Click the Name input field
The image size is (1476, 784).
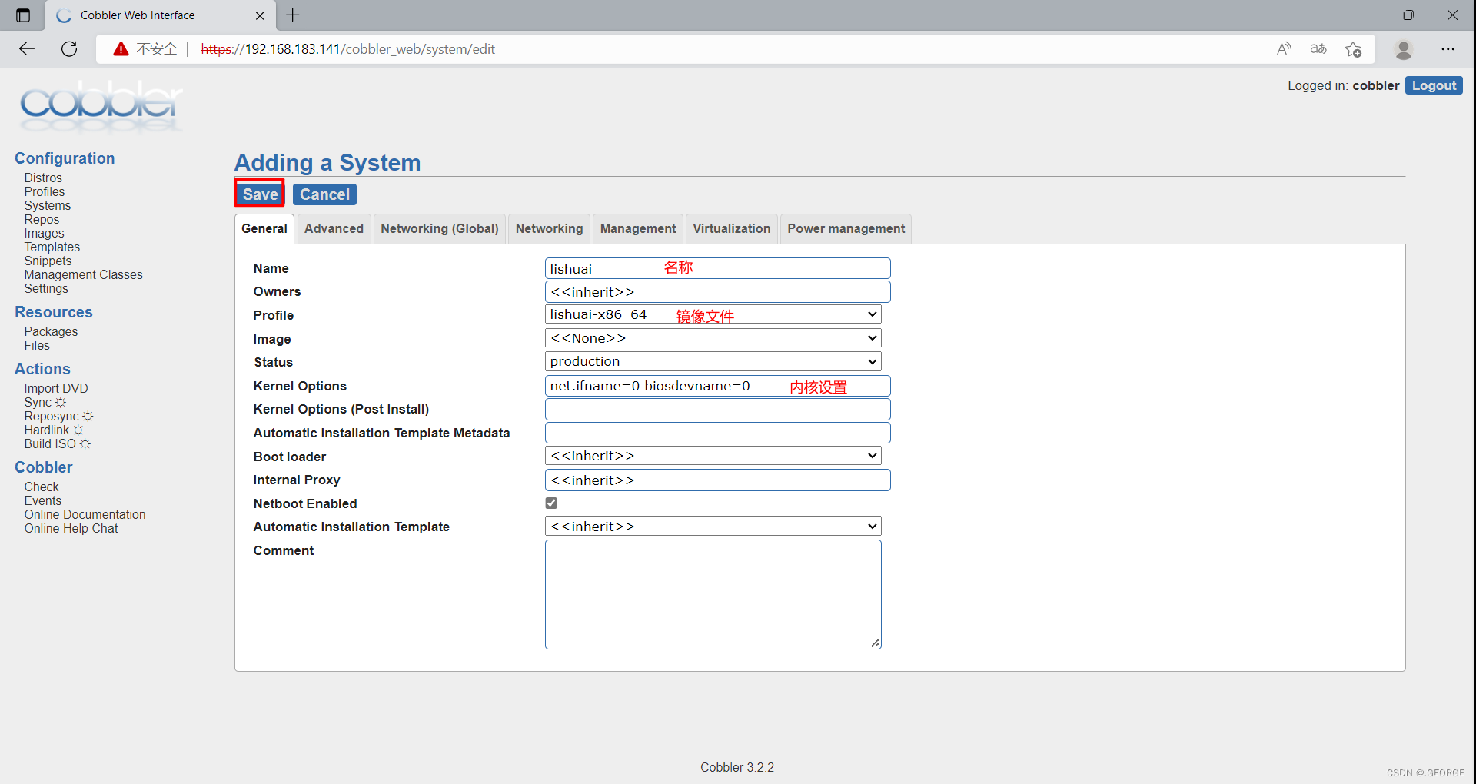pos(718,268)
